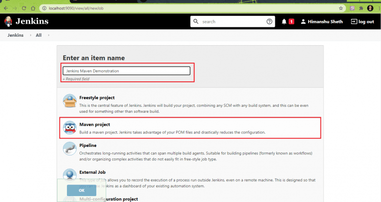
Task: Open notifications bell icon
Action: tap(284, 22)
